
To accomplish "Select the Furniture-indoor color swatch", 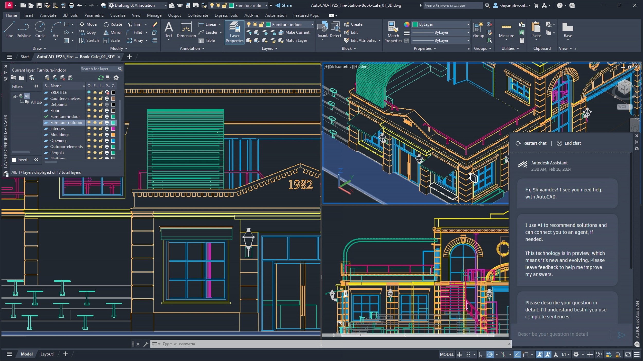I will [113, 116].
